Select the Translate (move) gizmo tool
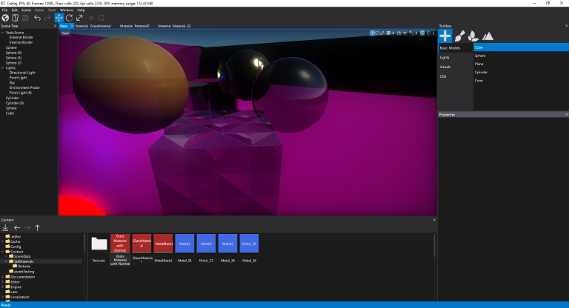This screenshot has width=569, height=308. 59,17
